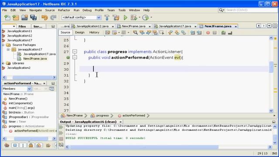279x157 pixels.
Task: Click the Stop button in Output panel
Action: click(x=61, y=139)
